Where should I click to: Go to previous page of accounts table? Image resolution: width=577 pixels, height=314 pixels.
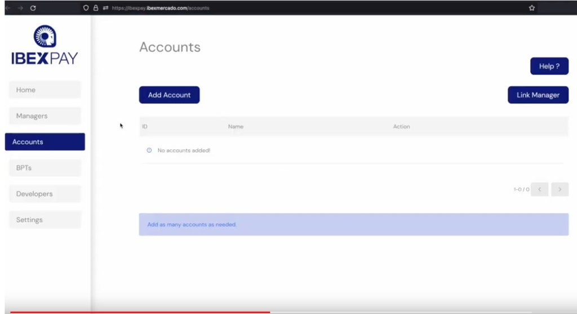(x=539, y=189)
